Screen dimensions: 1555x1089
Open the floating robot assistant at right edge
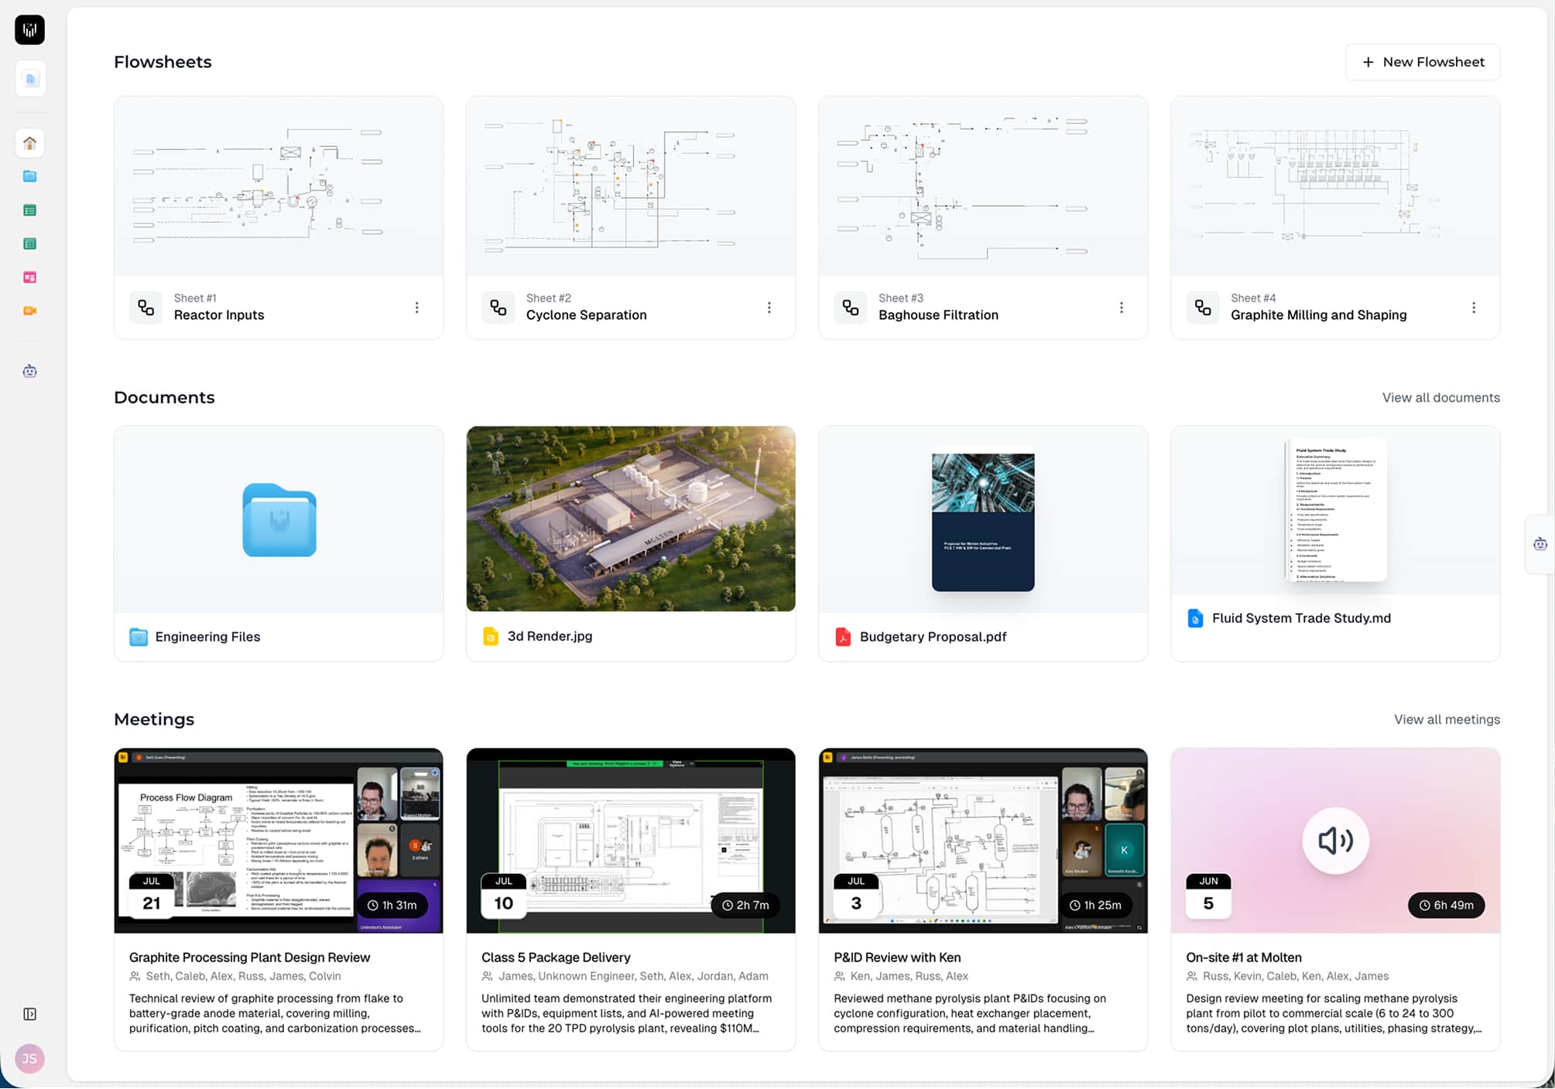point(1540,544)
